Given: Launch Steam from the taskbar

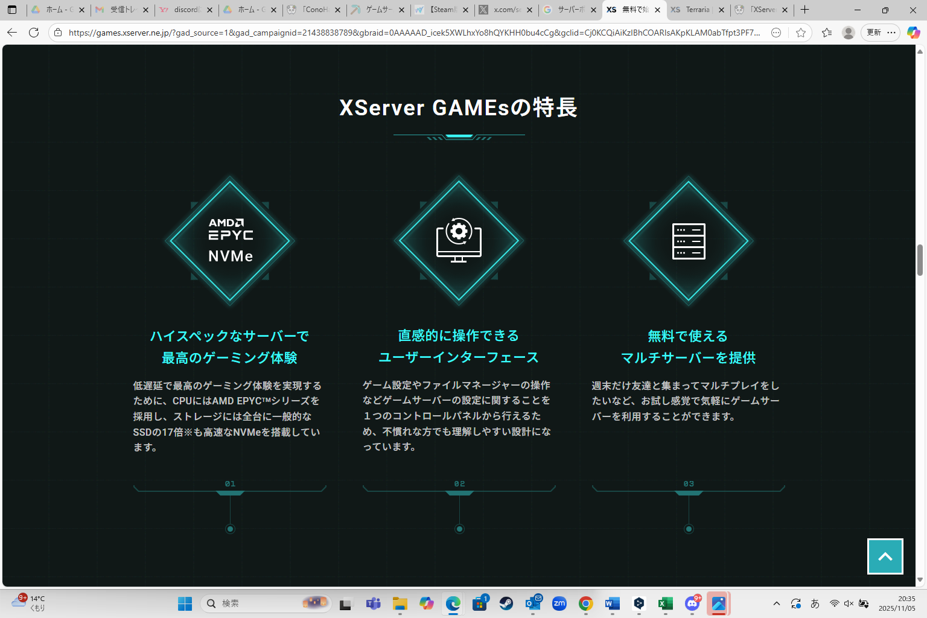Looking at the screenshot, I should [x=507, y=603].
